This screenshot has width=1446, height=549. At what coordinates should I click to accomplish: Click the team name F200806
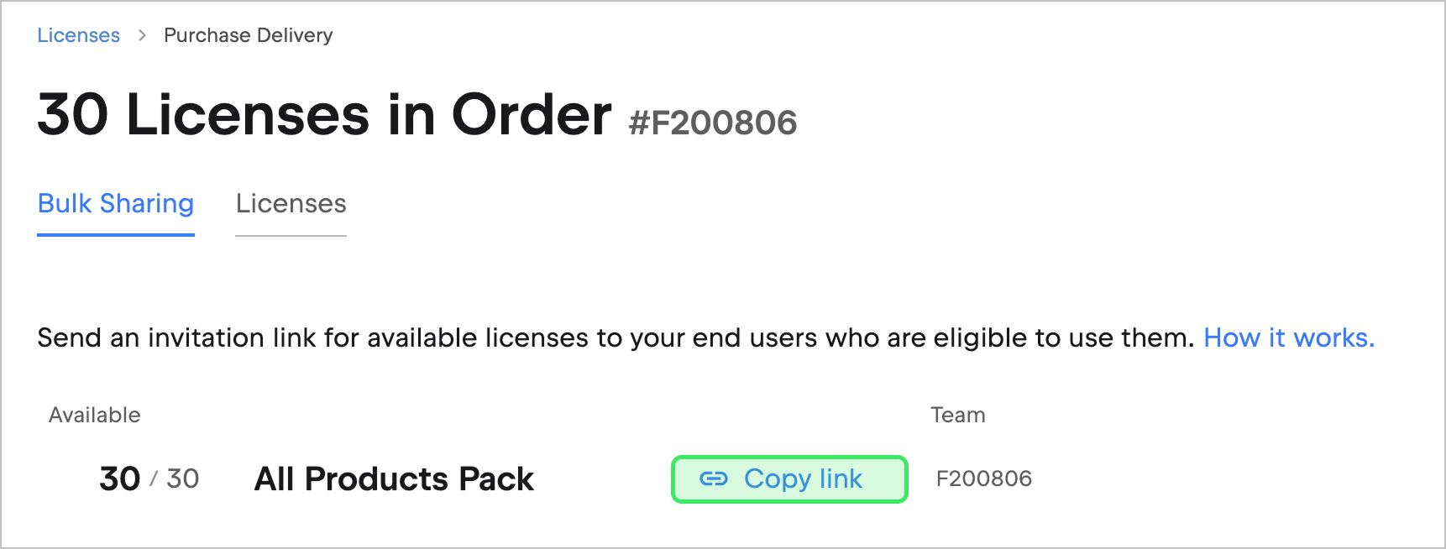[x=983, y=478]
